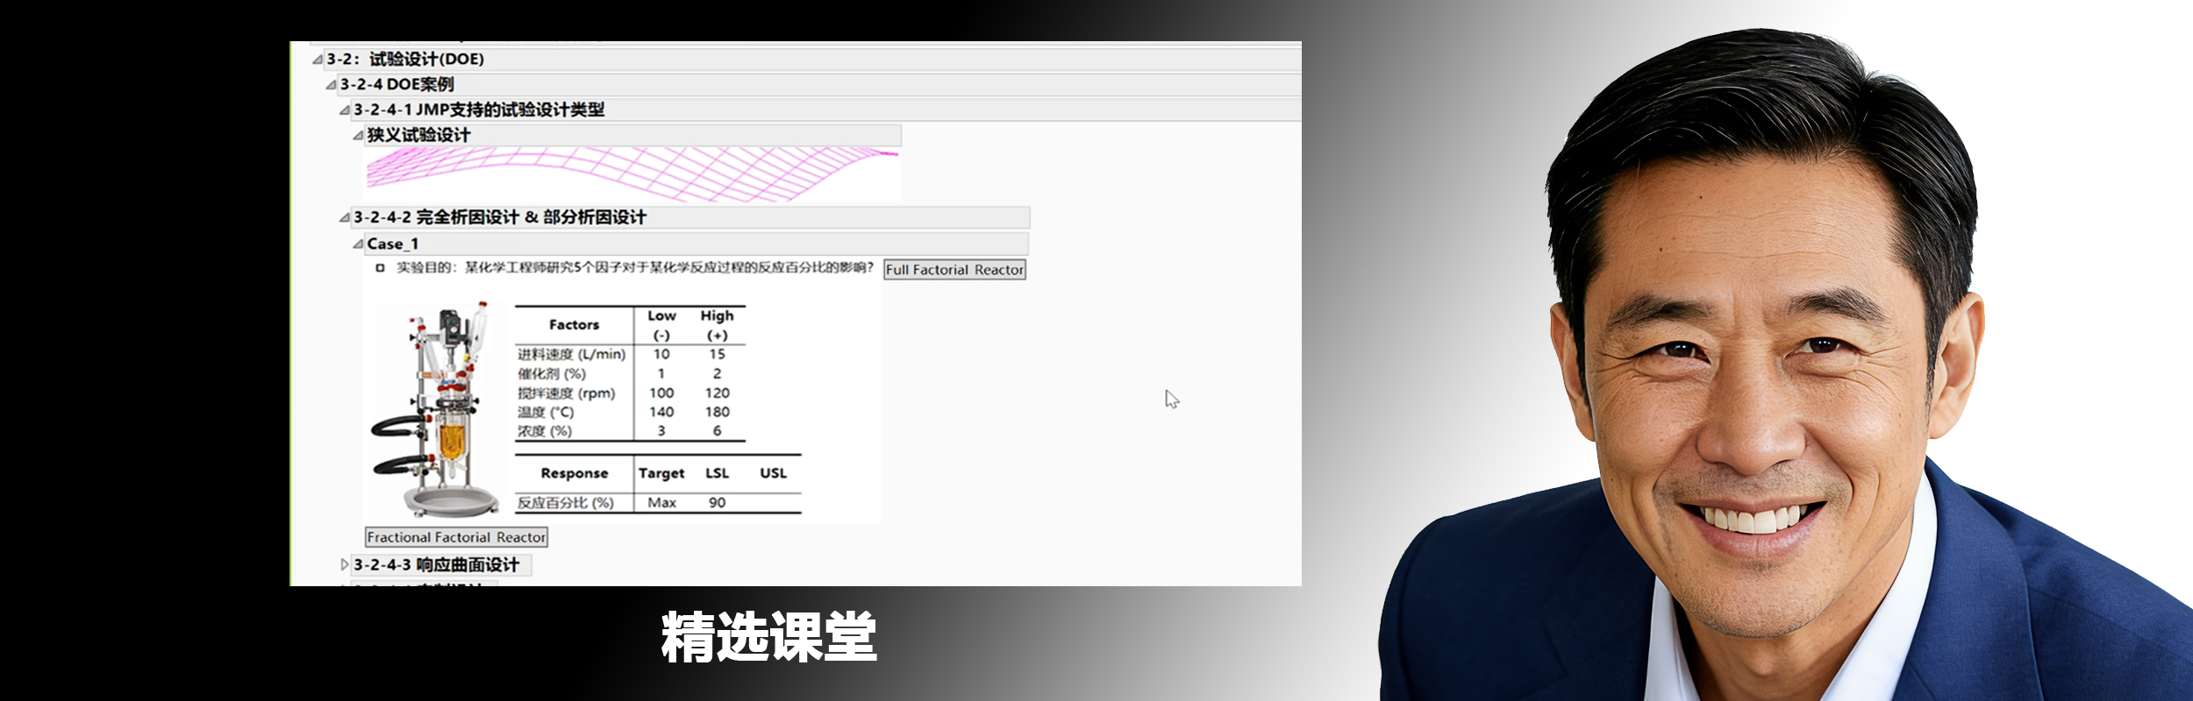Viewport: 2193px width, 701px height.
Task: Collapse the 狭义试验设计 disclosure triangle
Action: tap(358, 136)
